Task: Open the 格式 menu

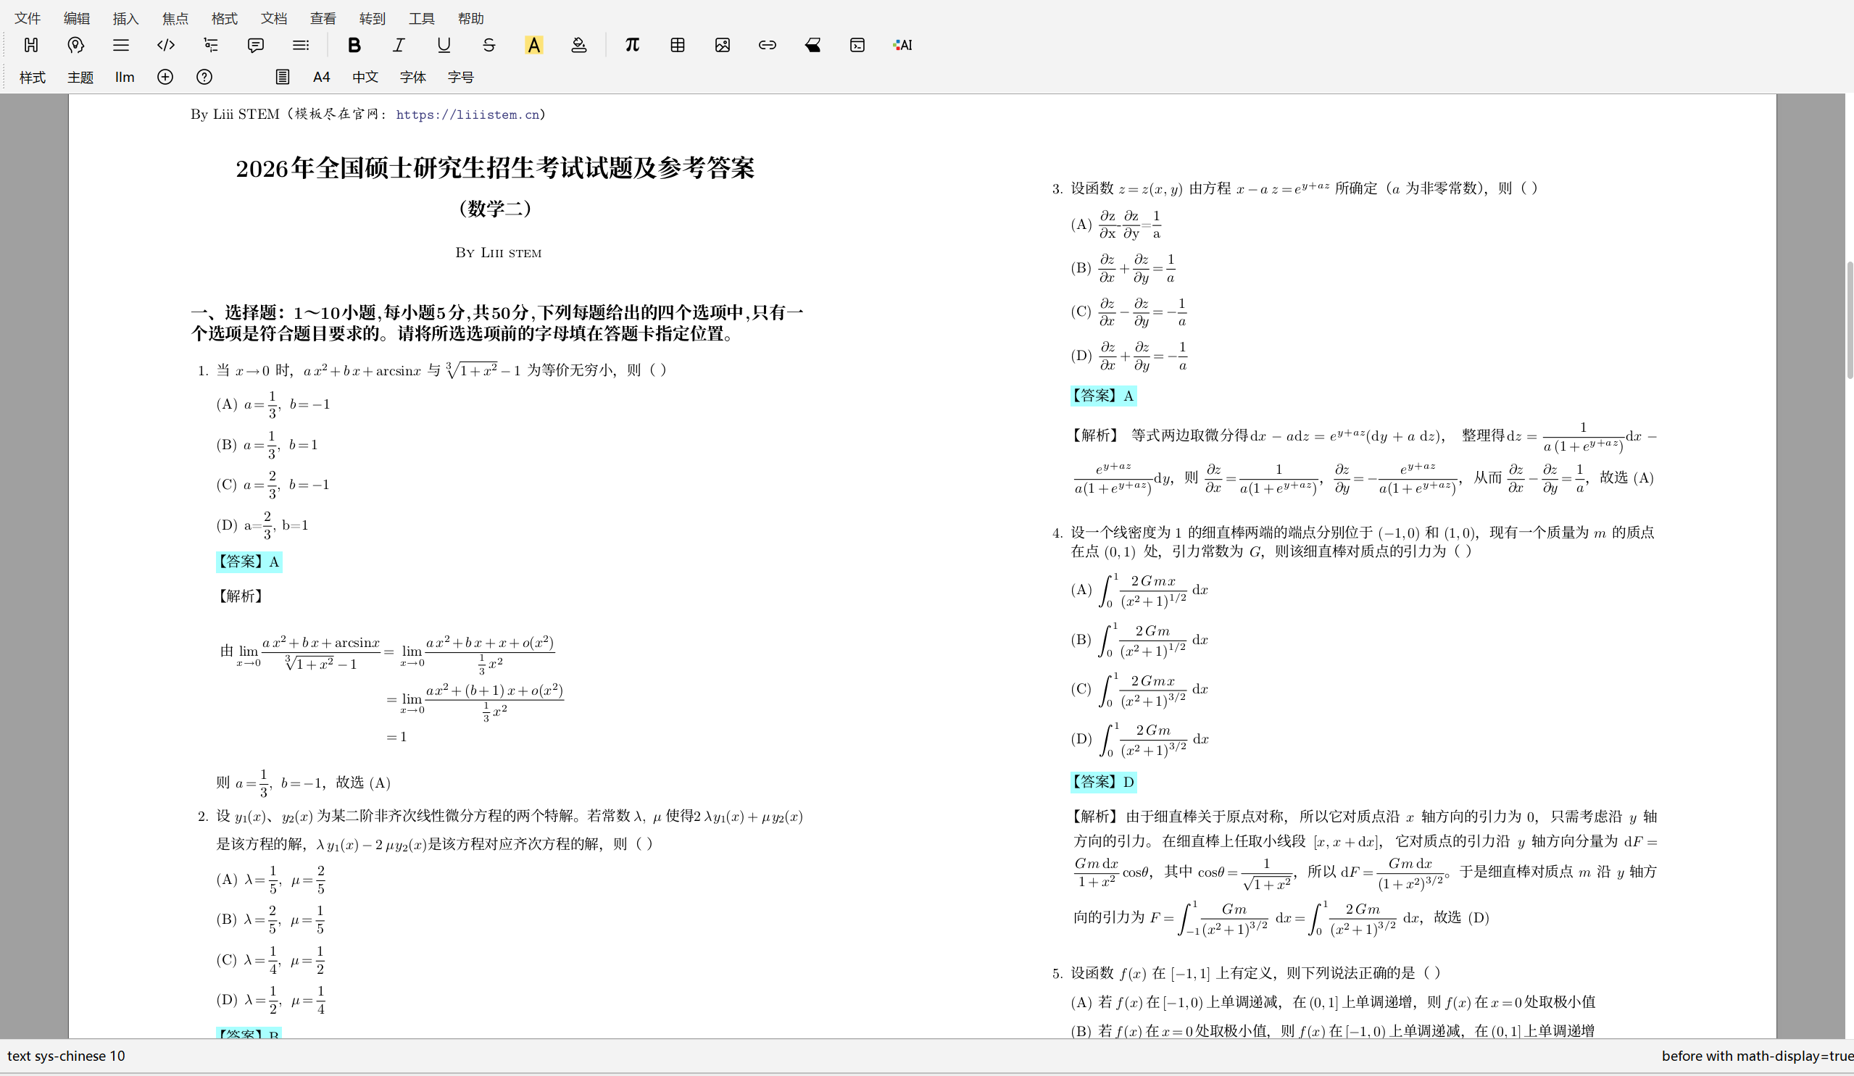Action: 223,18
